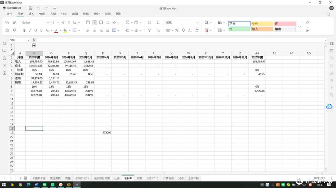
Task: Align cell content to top
Action: coord(88,22)
